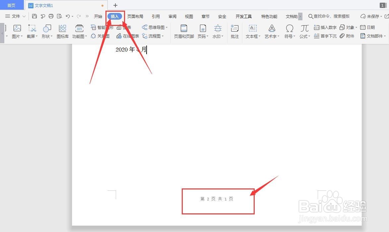Insert a 公式 formula
The width and height of the screenshot is (389, 232).
304,28
